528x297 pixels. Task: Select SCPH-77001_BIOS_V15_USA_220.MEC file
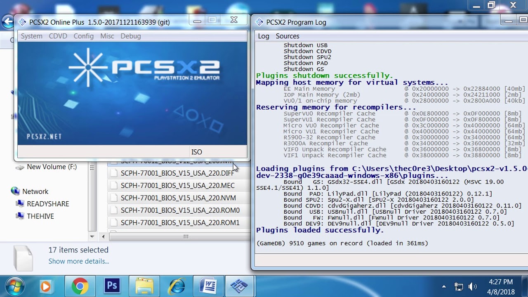point(179,186)
